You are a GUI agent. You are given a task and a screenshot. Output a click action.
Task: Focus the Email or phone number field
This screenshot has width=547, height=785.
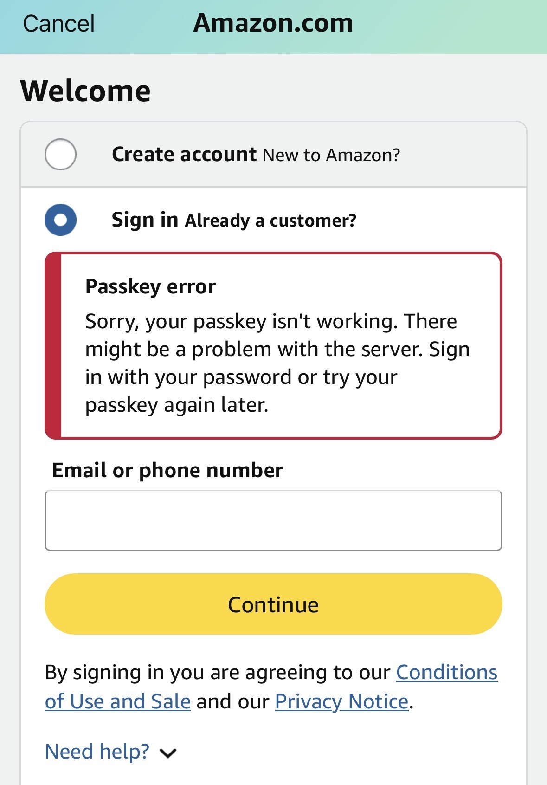[273, 520]
